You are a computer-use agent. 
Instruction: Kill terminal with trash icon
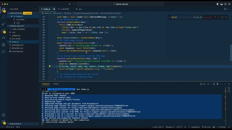[217, 84]
